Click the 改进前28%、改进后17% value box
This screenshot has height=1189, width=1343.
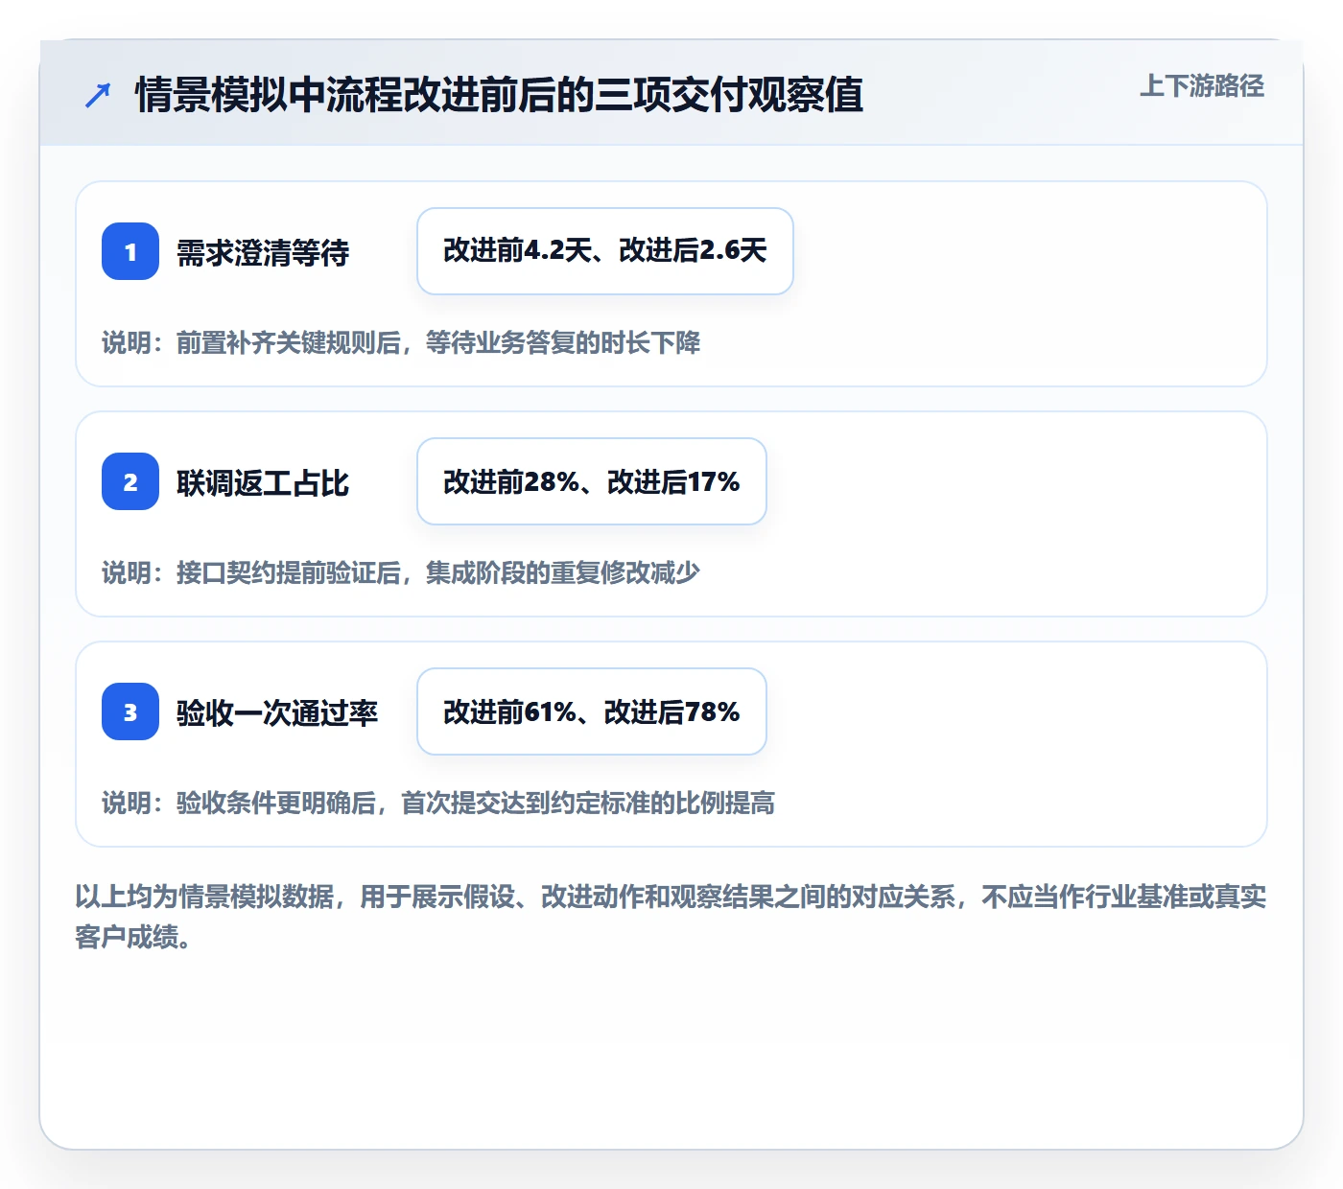(x=592, y=481)
